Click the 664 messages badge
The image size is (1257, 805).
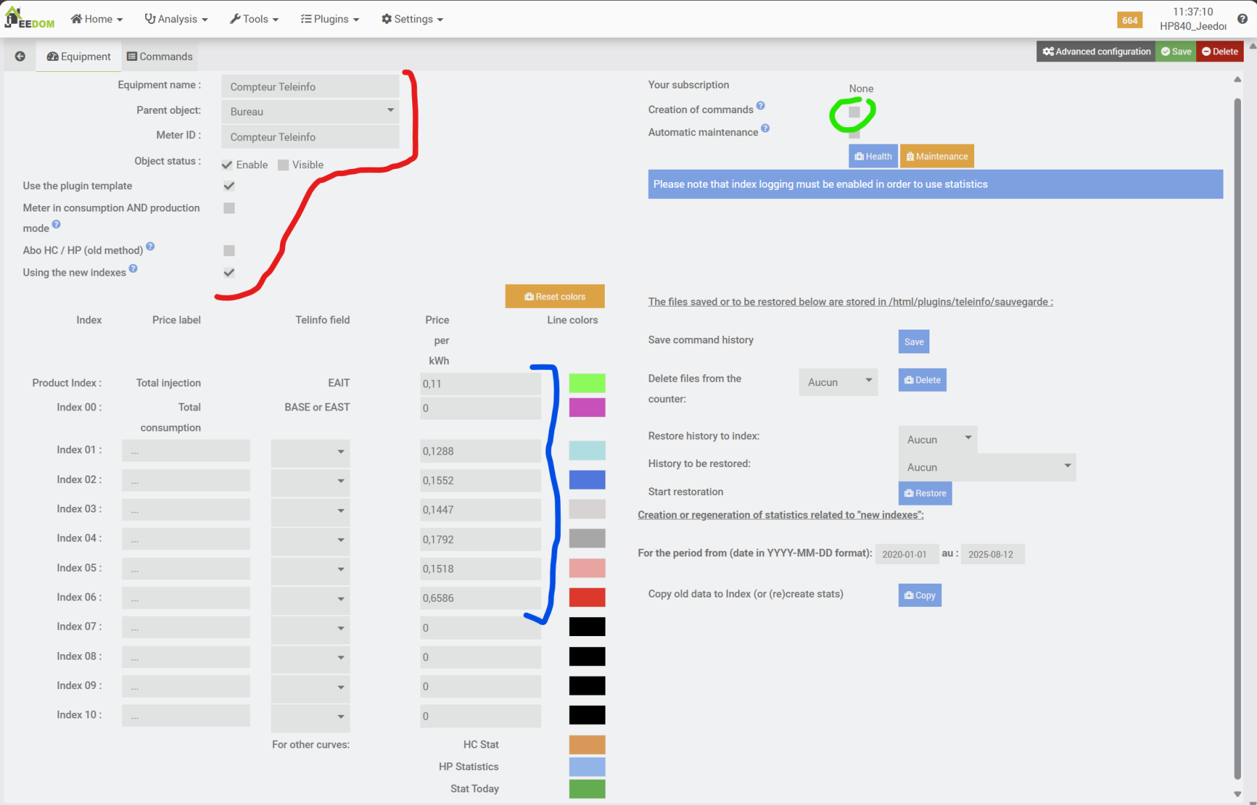coord(1129,20)
